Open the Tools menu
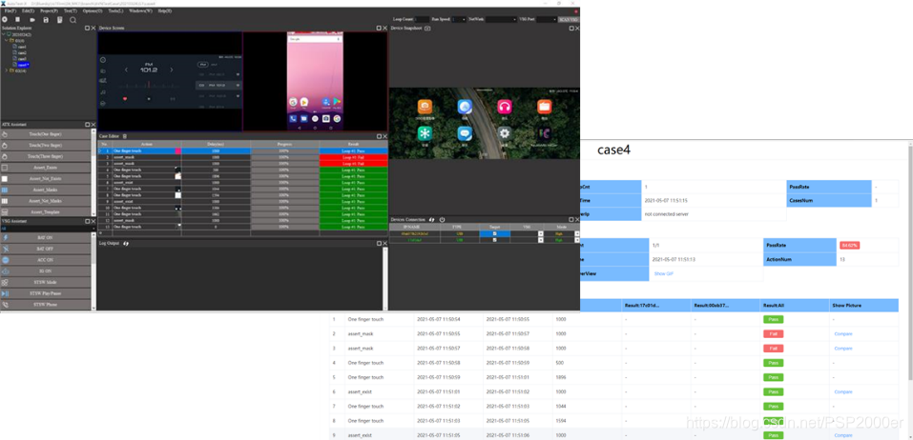Image resolution: width=913 pixels, height=440 pixels. click(115, 11)
